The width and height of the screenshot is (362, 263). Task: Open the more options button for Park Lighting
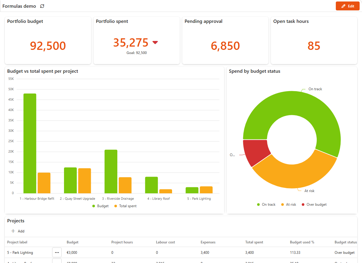click(57, 253)
